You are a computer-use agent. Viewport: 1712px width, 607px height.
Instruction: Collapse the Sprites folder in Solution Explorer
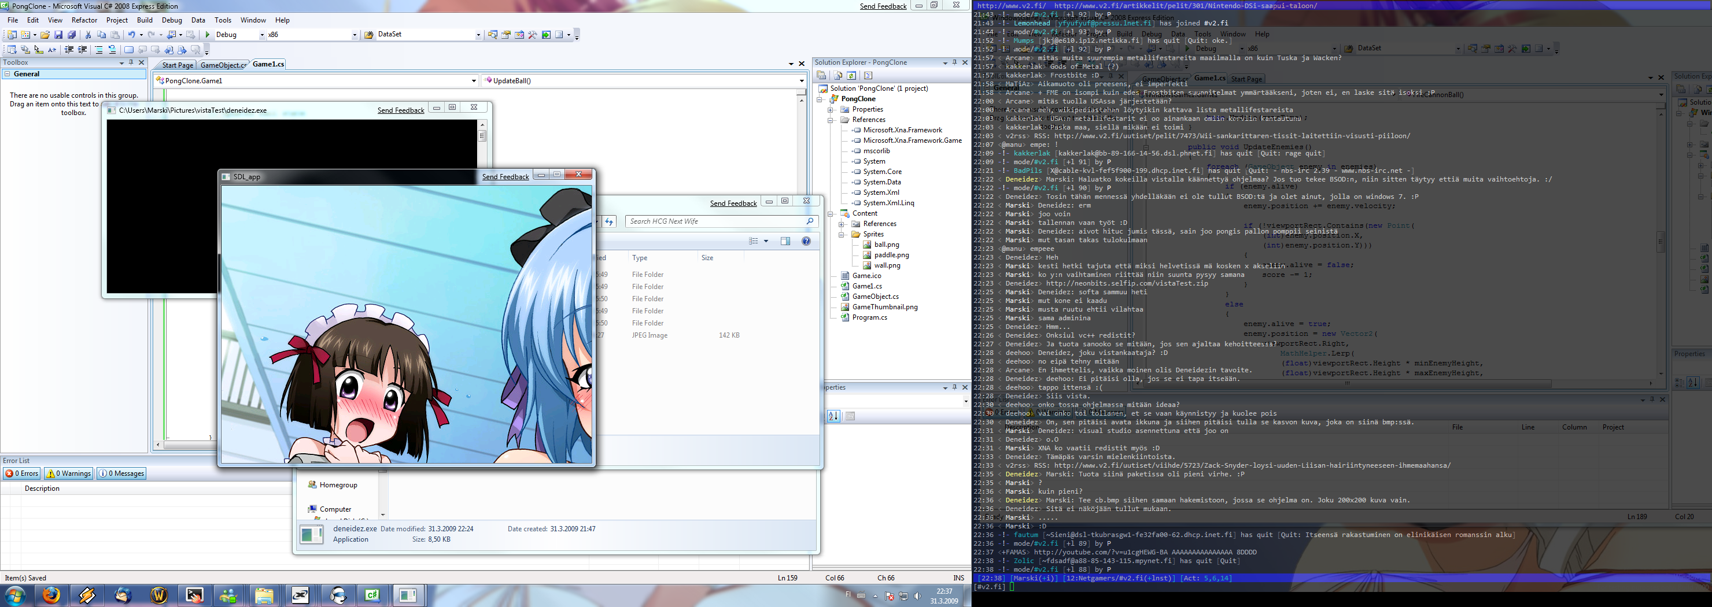pos(842,235)
